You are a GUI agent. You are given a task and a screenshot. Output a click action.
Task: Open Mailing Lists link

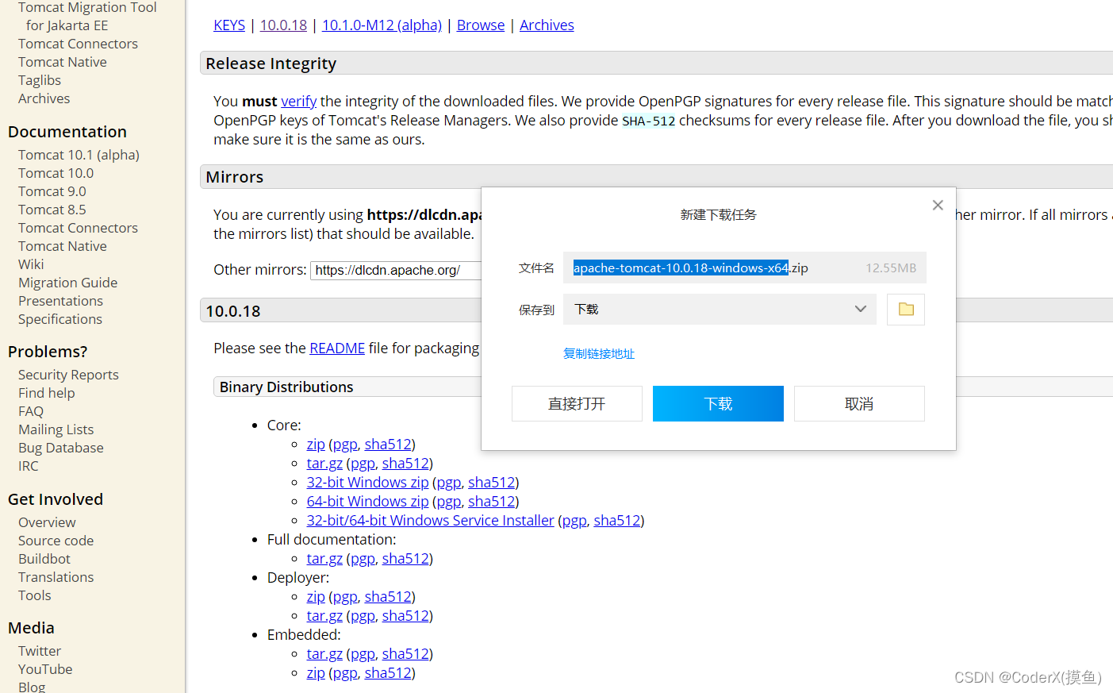pos(56,429)
